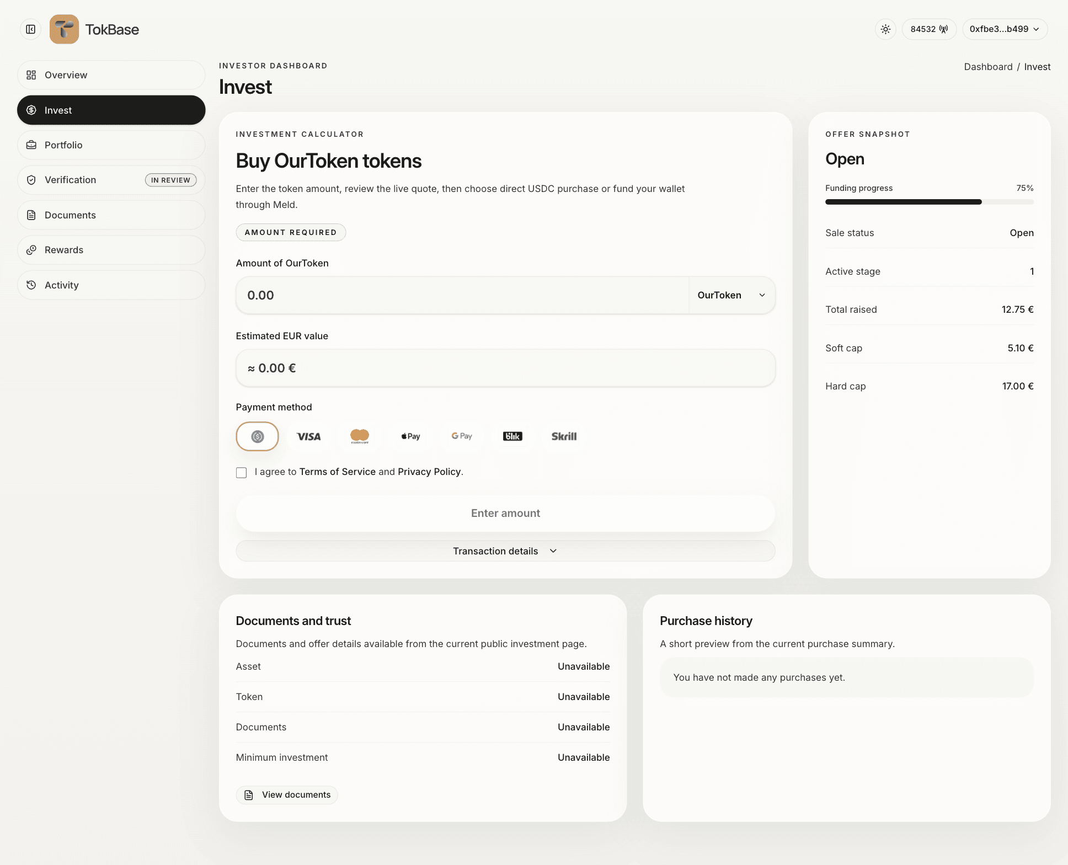Click Total raised 12.75 € value

coord(1017,309)
